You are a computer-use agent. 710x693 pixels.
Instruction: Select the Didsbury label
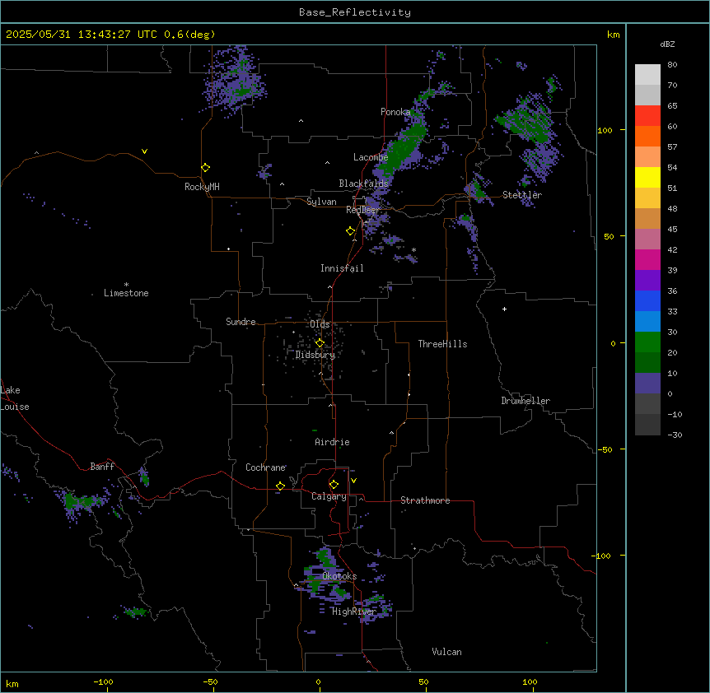(x=315, y=355)
